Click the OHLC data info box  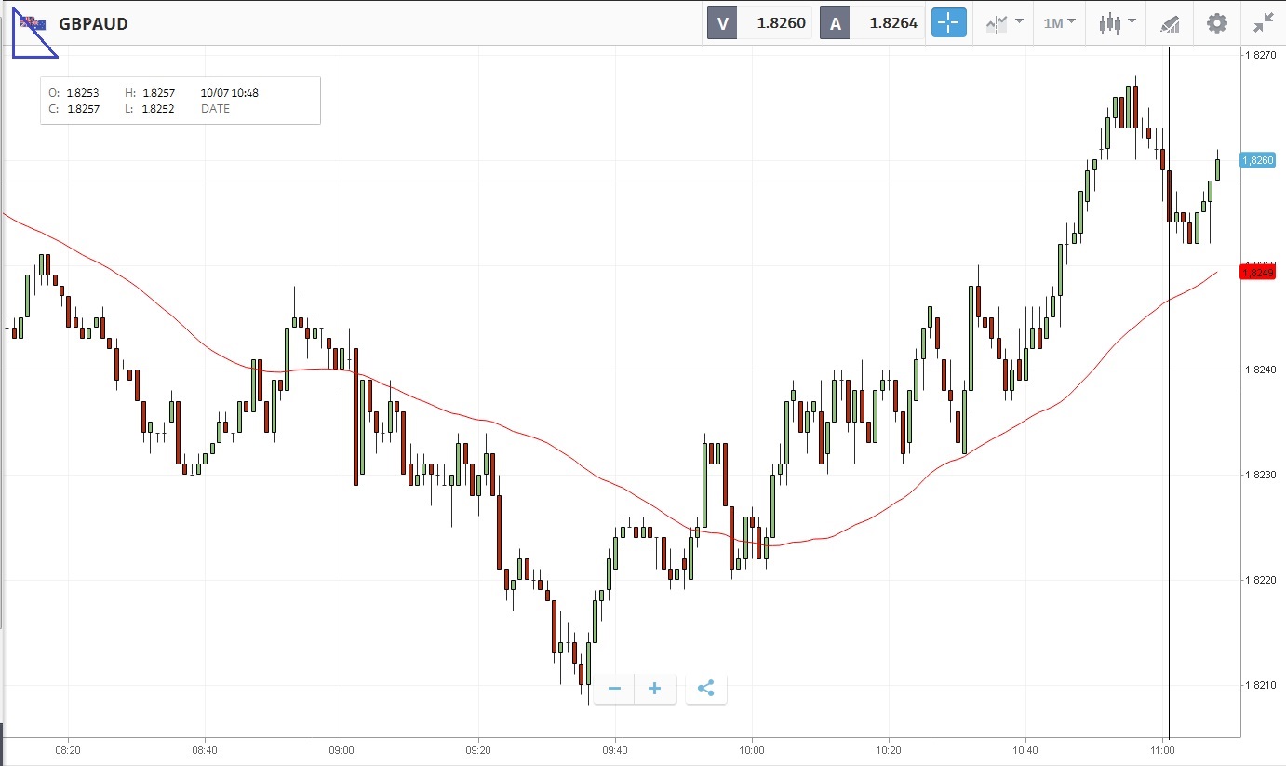pos(181,101)
